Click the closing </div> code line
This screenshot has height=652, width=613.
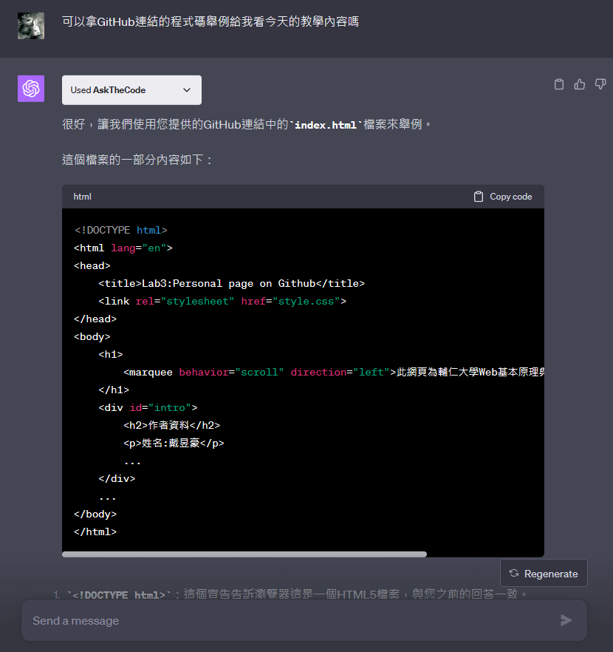coord(117,478)
